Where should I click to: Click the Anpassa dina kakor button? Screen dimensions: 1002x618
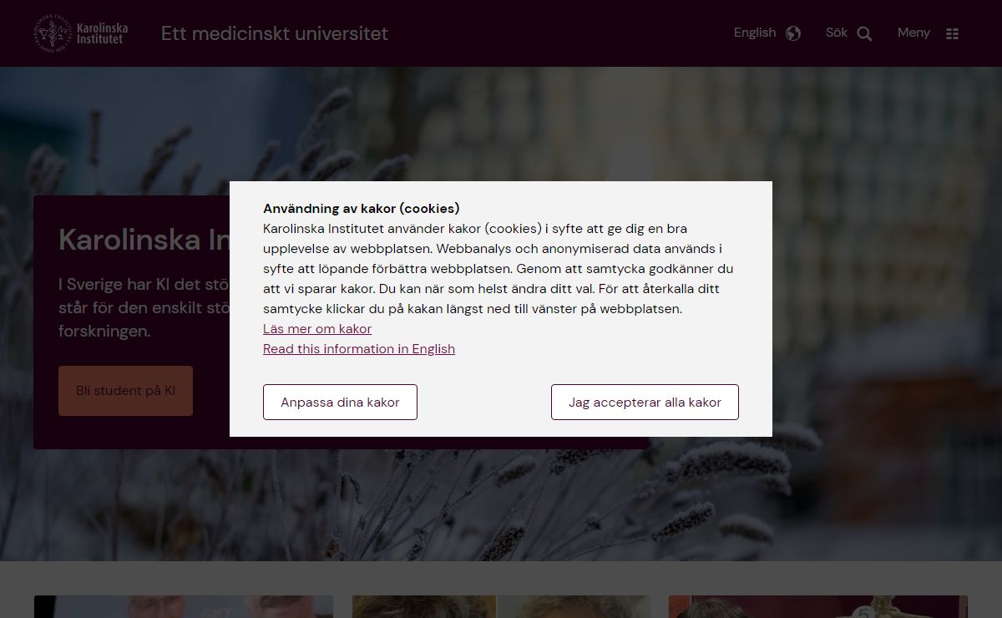(x=340, y=402)
